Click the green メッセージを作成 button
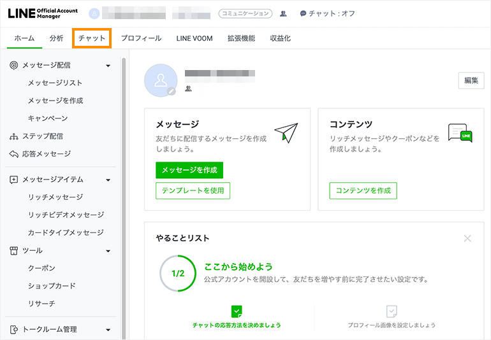This screenshot has width=491, height=340. pyautogui.click(x=189, y=170)
